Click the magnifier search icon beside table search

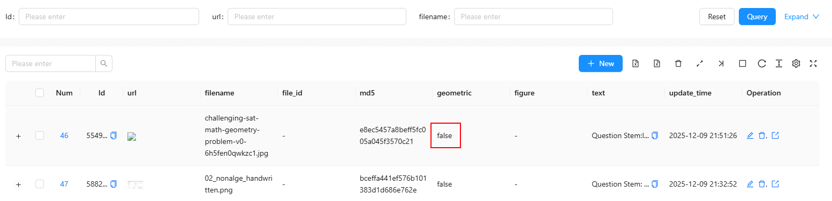click(x=104, y=63)
